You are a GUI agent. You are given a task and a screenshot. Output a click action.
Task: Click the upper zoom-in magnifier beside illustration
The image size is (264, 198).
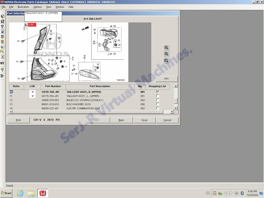[x=167, y=48]
